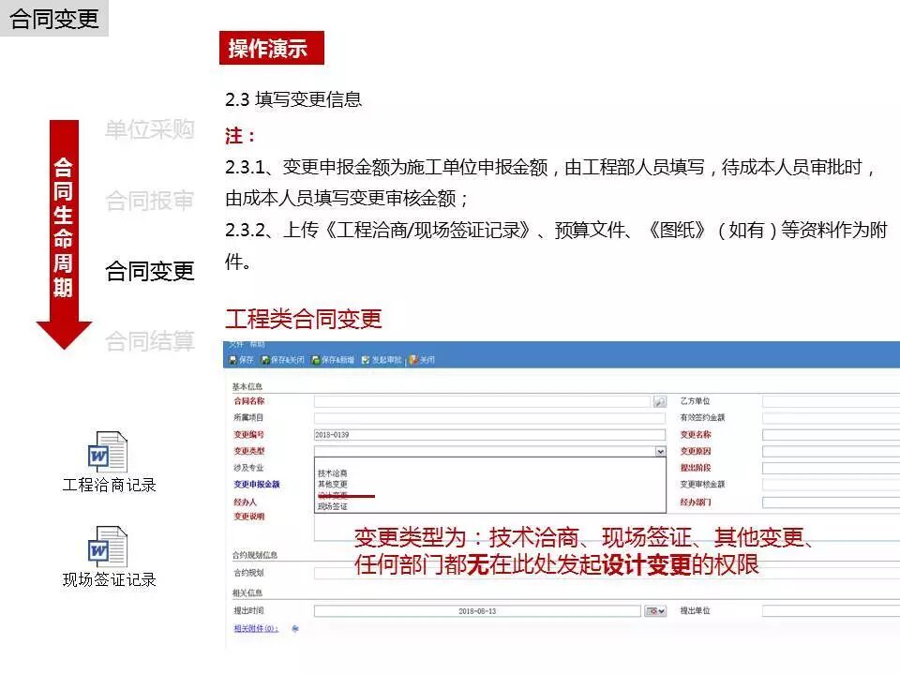This screenshot has height=675, width=900.
Task: Click the 经办部门 input field
Action: click(x=832, y=502)
